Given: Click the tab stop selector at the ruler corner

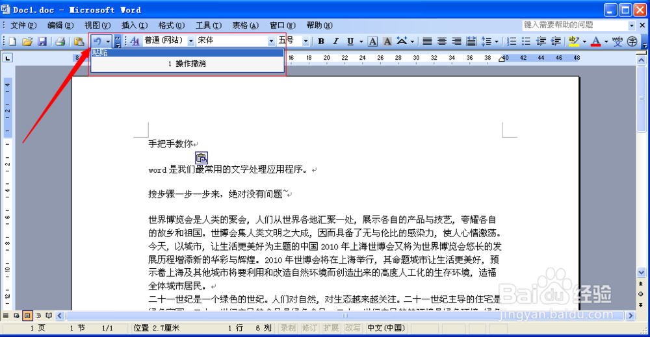Looking at the screenshot, I should point(7,58).
